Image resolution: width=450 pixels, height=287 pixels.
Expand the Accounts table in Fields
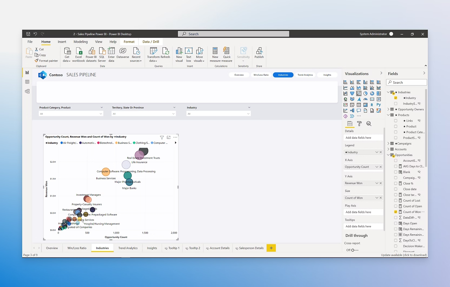pos(388,149)
